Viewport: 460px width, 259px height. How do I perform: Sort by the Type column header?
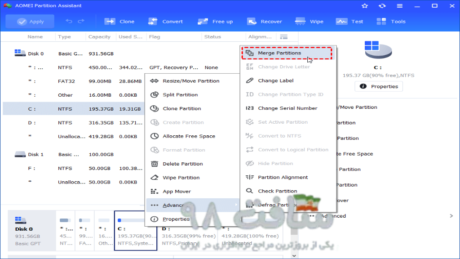click(64, 37)
